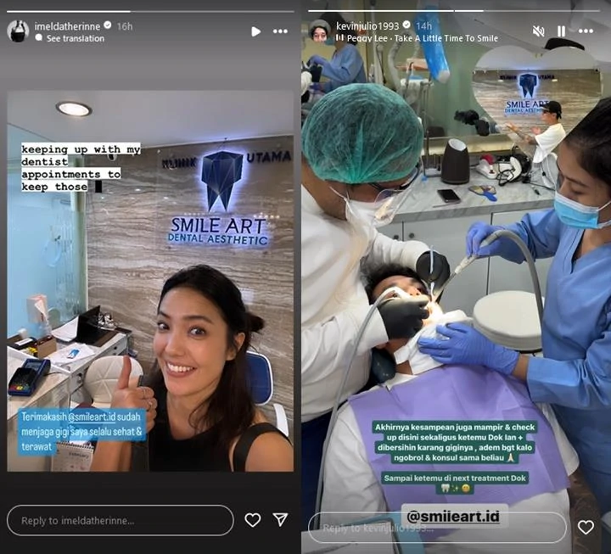This screenshot has width=611, height=554.
Task: Click the left story progress bar
Action: click(x=150, y=11)
